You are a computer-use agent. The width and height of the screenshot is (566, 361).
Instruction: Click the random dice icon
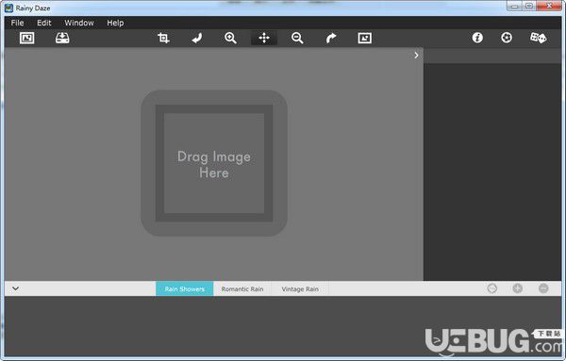tap(538, 38)
